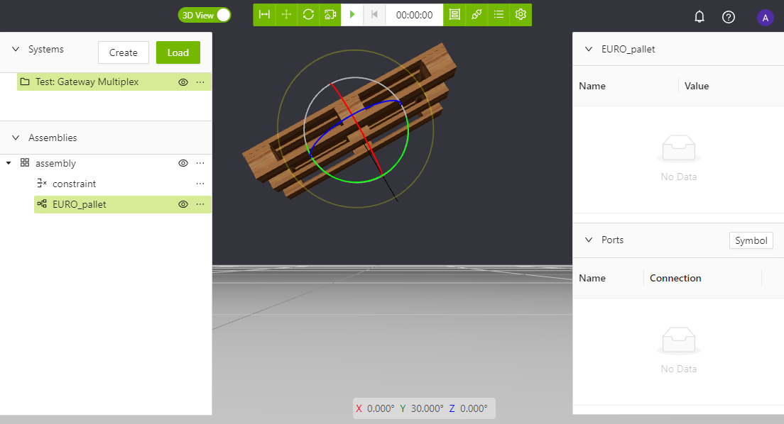The width and height of the screenshot is (784, 424).
Task: Click the Load button
Action: [x=178, y=52]
